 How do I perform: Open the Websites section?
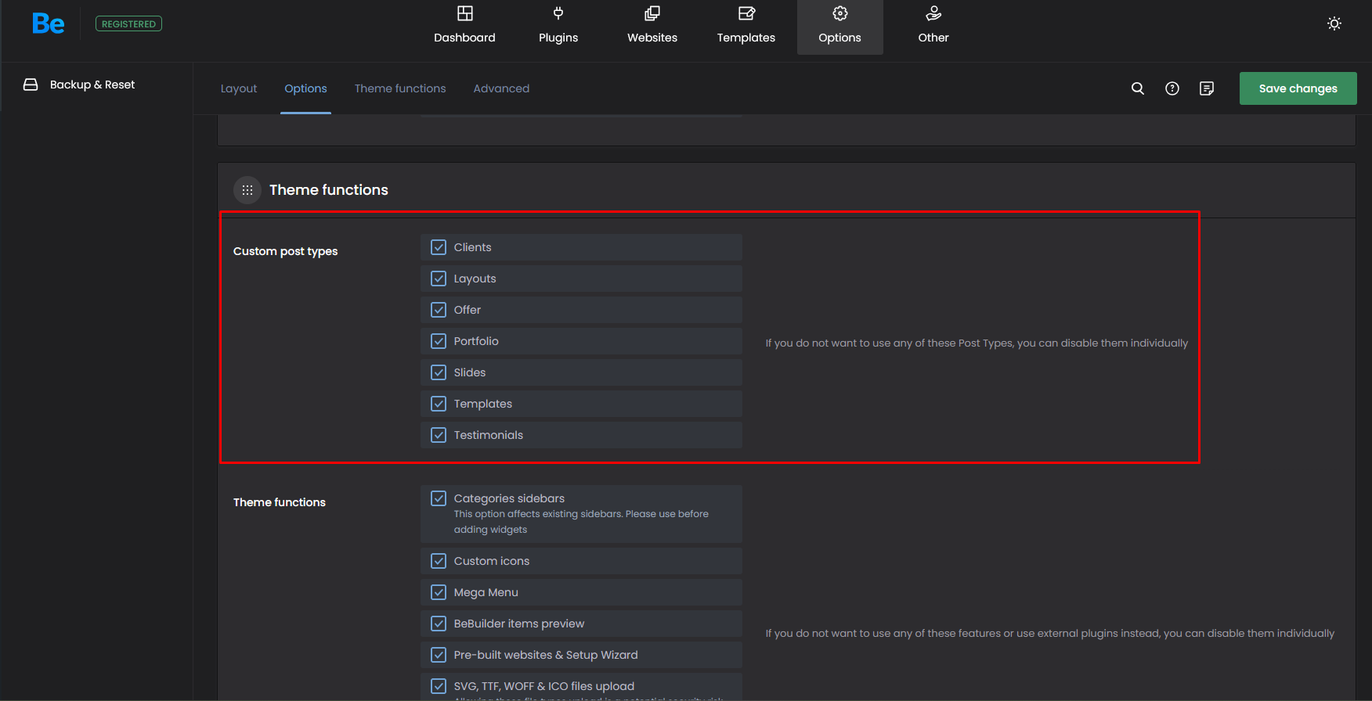pos(652,25)
